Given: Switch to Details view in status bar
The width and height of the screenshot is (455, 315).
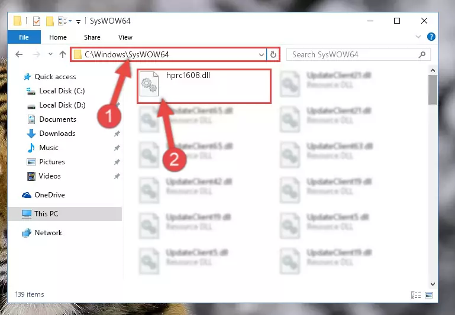Looking at the screenshot, I should [x=416, y=295].
